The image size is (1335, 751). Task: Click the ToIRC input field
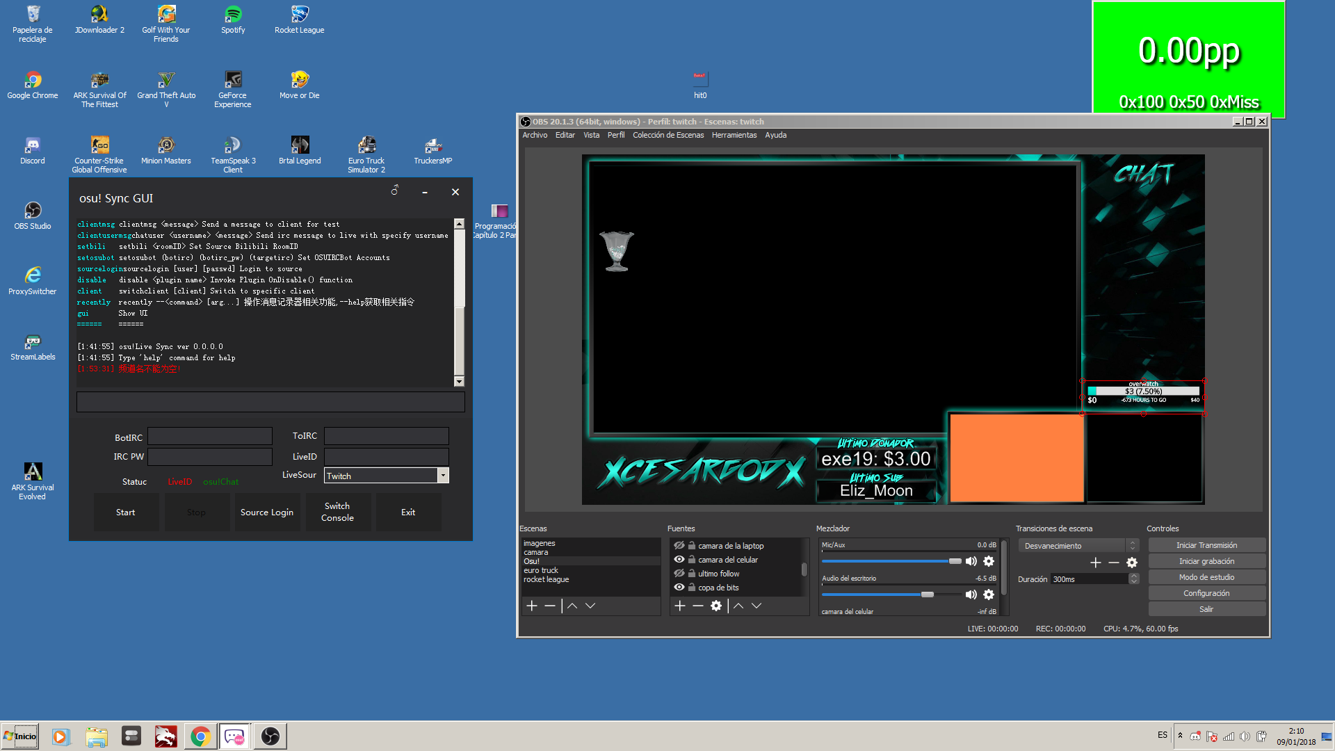[387, 436]
